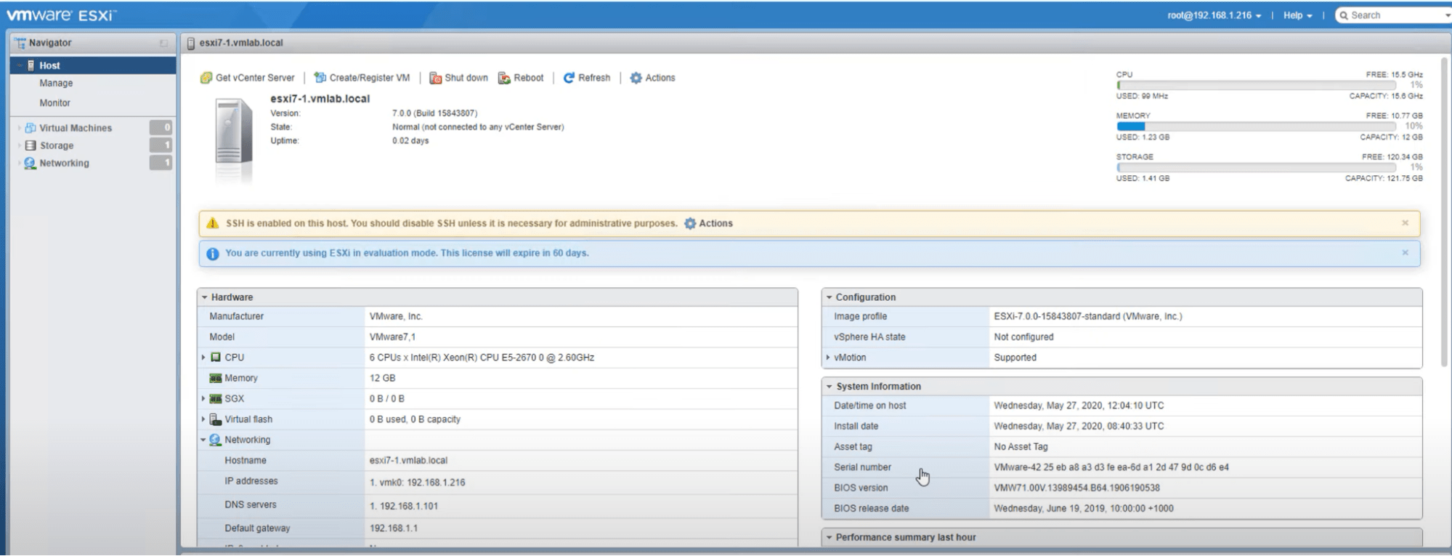Click the Storage count badge
Image resolution: width=1452 pixels, height=556 pixels.
161,145
